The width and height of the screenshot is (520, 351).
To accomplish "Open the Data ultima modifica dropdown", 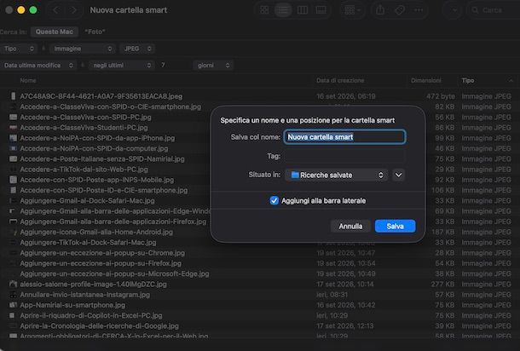I will [x=38, y=66].
